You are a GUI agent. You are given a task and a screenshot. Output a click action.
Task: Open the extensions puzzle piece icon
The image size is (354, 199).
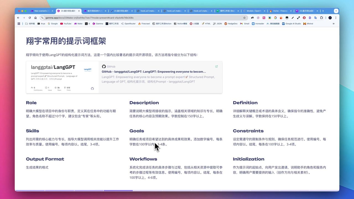tap(321, 18)
